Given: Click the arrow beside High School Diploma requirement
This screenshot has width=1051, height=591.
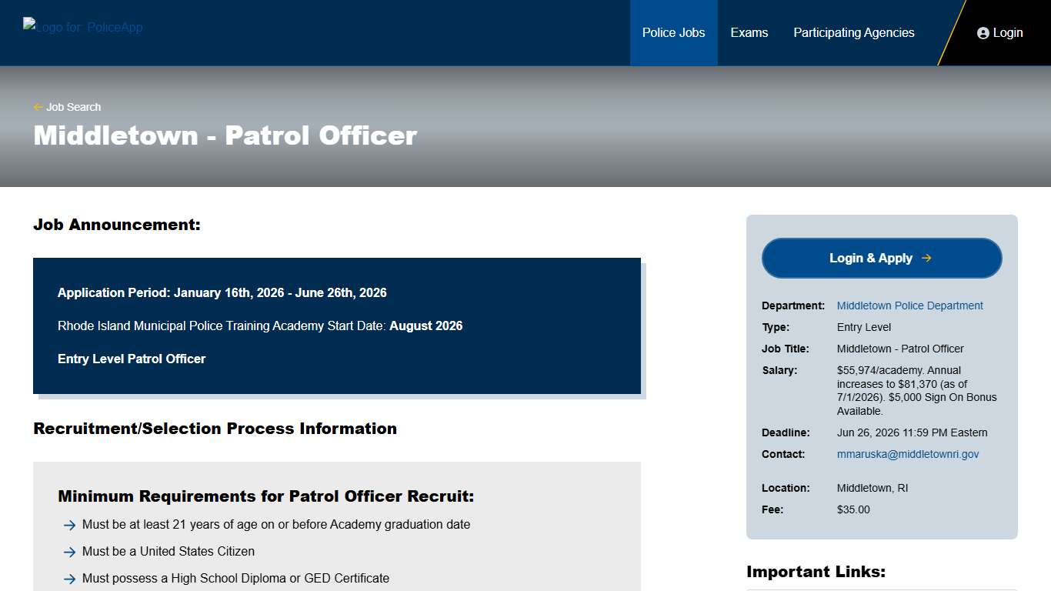Looking at the screenshot, I should pos(70,578).
